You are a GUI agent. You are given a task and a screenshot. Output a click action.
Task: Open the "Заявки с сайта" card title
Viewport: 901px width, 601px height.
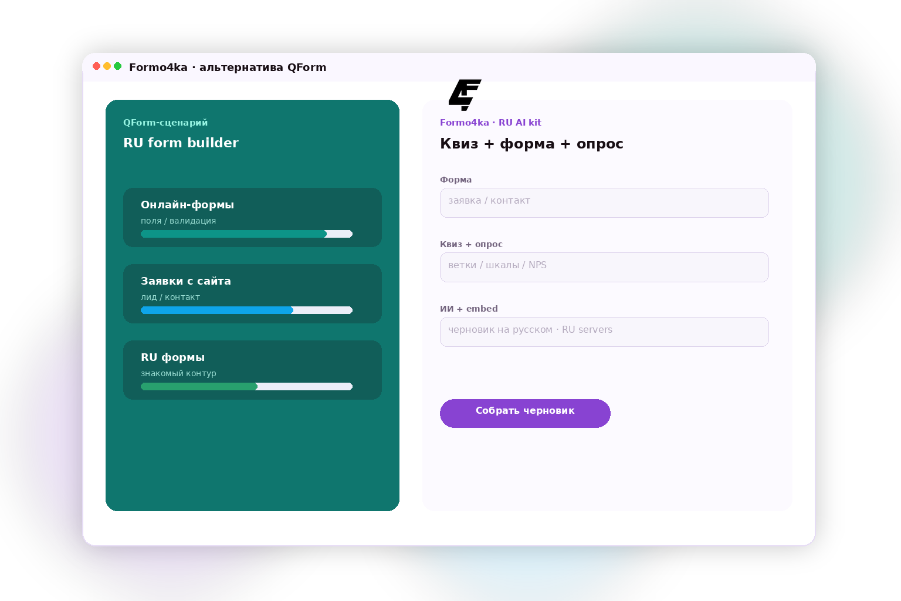pos(186,281)
